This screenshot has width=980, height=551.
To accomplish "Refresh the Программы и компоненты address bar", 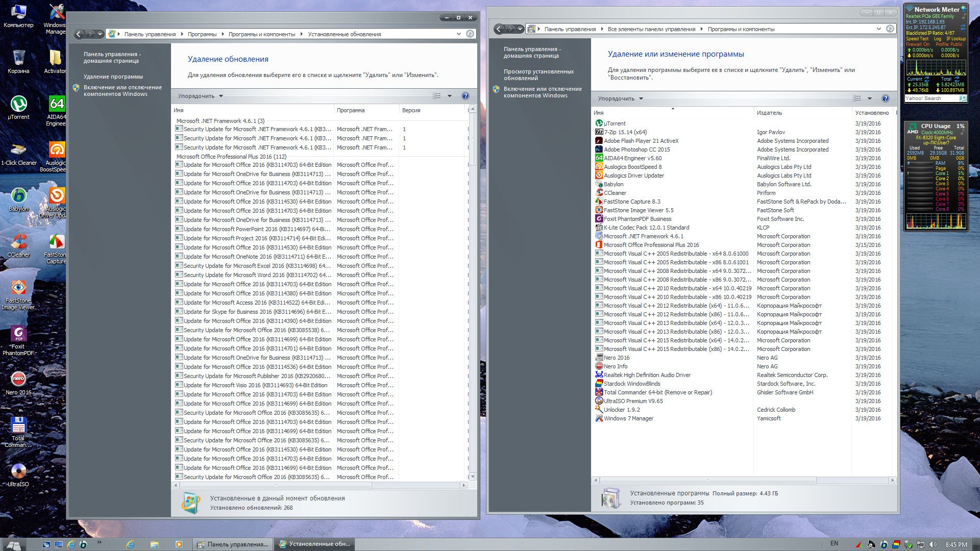I will click(890, 29).
